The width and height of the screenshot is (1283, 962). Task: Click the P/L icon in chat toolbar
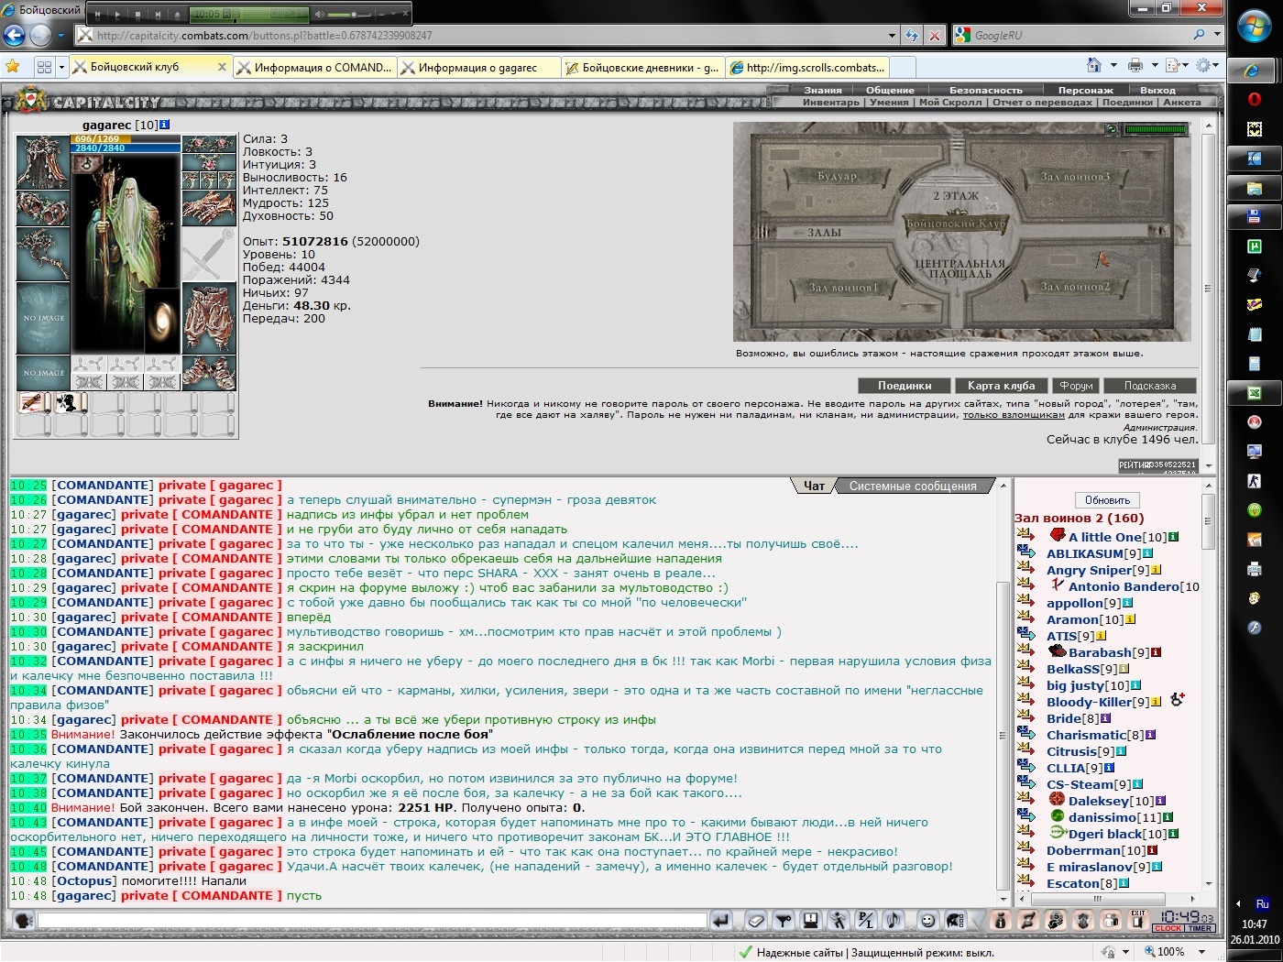click(865, 920)
